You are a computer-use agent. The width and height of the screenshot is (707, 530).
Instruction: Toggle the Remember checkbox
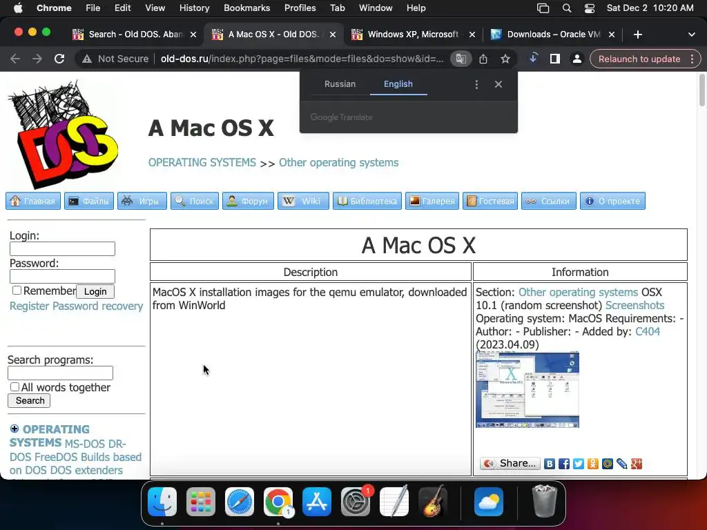(17, 291)
